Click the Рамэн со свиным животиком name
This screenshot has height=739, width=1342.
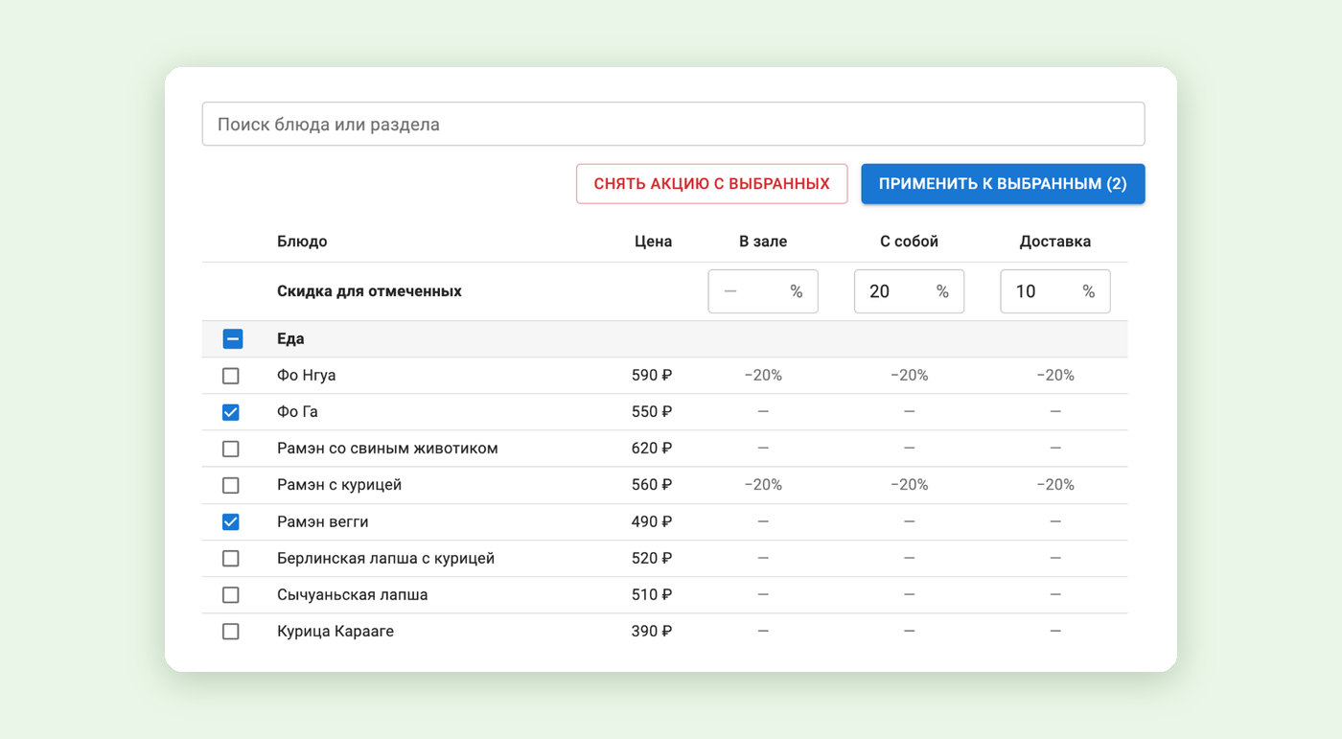[387, 449]
